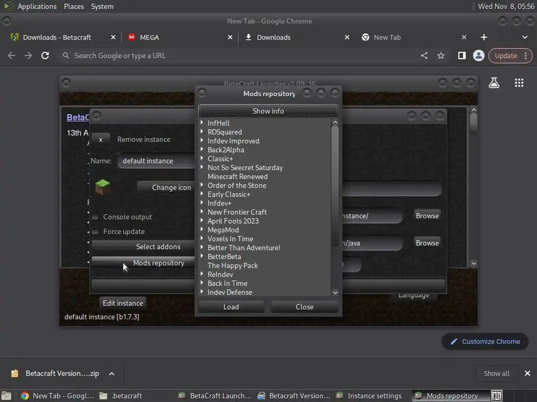537x402 pixels.
Task: Close the Downloads - Betacraft tab
Action: click(x=113, y=37)
